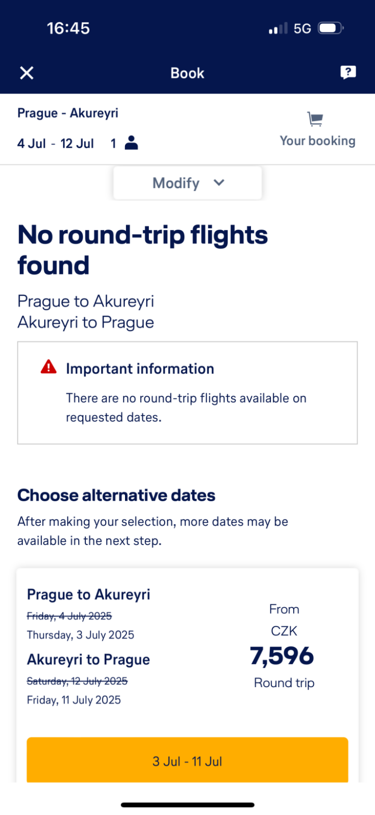This screenshot has width=375, height=815.
Task: Open Your booking summary
Action: (317, 140)
